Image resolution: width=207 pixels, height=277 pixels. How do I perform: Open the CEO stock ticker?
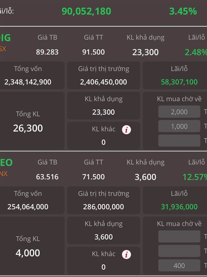tap(6, 162)
